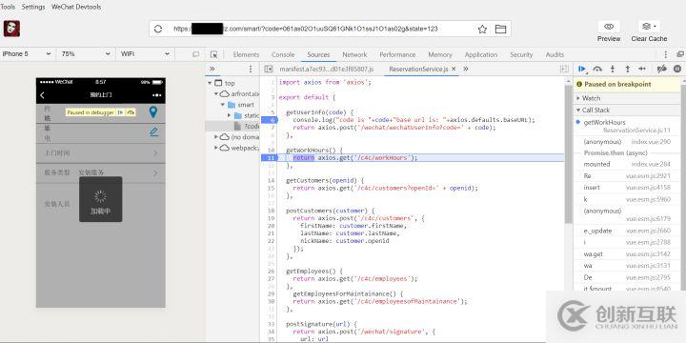Switch to the Security tab

coord(521,54)
